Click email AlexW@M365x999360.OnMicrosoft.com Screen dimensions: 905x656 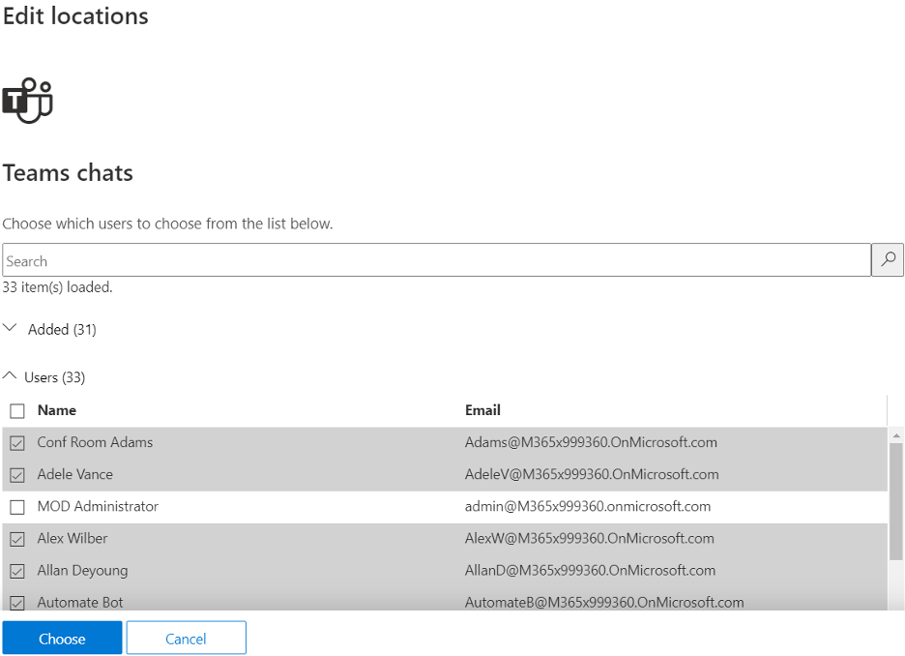click(589, 538)
